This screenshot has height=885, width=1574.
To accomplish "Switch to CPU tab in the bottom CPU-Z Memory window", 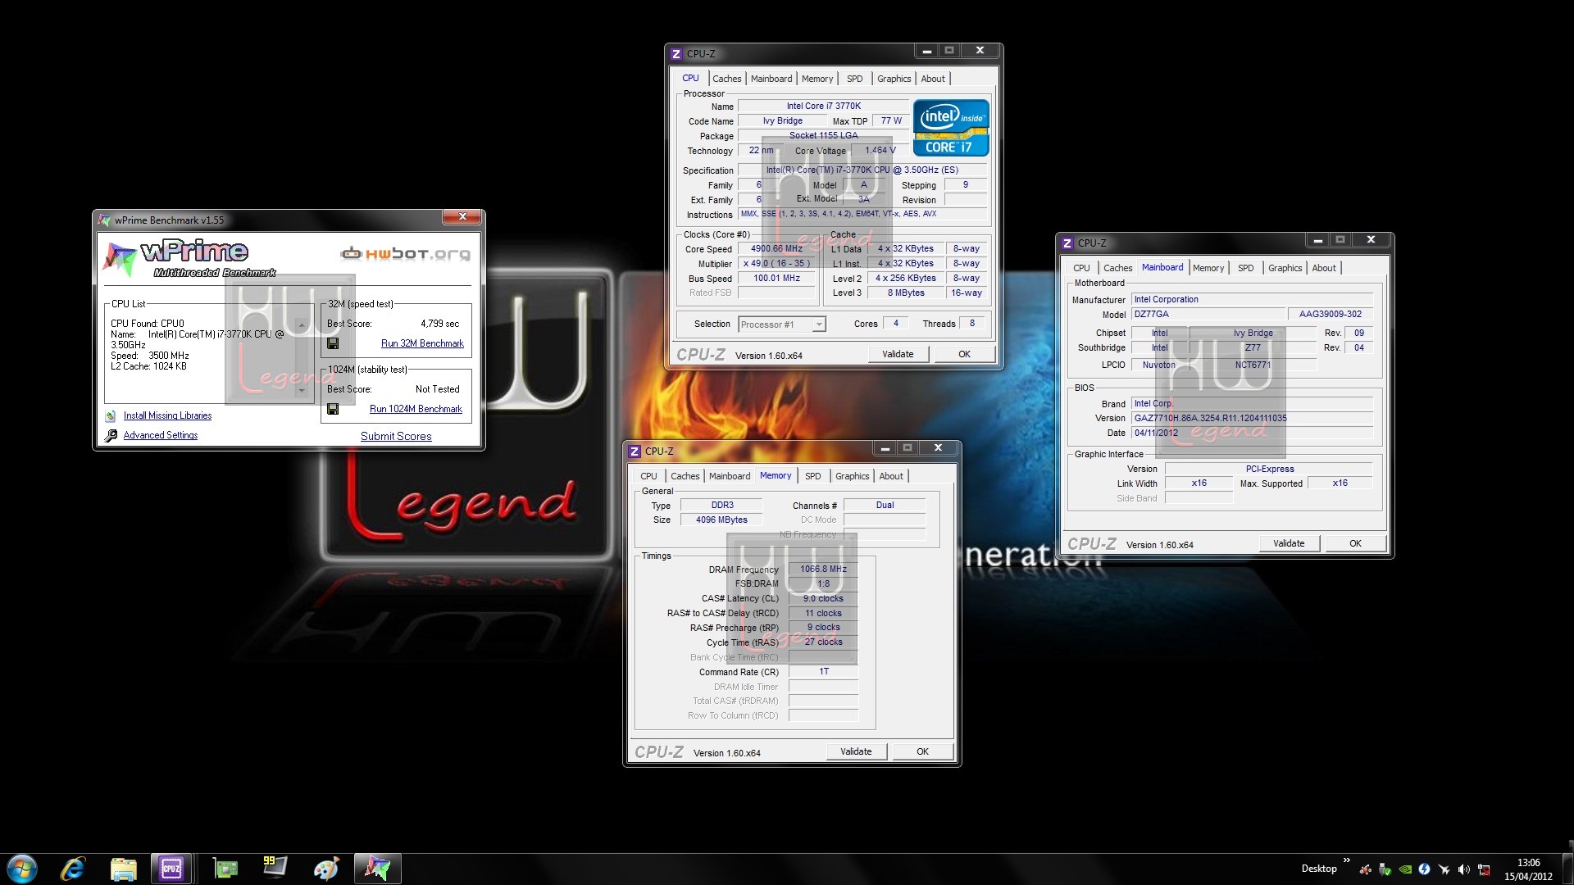I will 648,476.
